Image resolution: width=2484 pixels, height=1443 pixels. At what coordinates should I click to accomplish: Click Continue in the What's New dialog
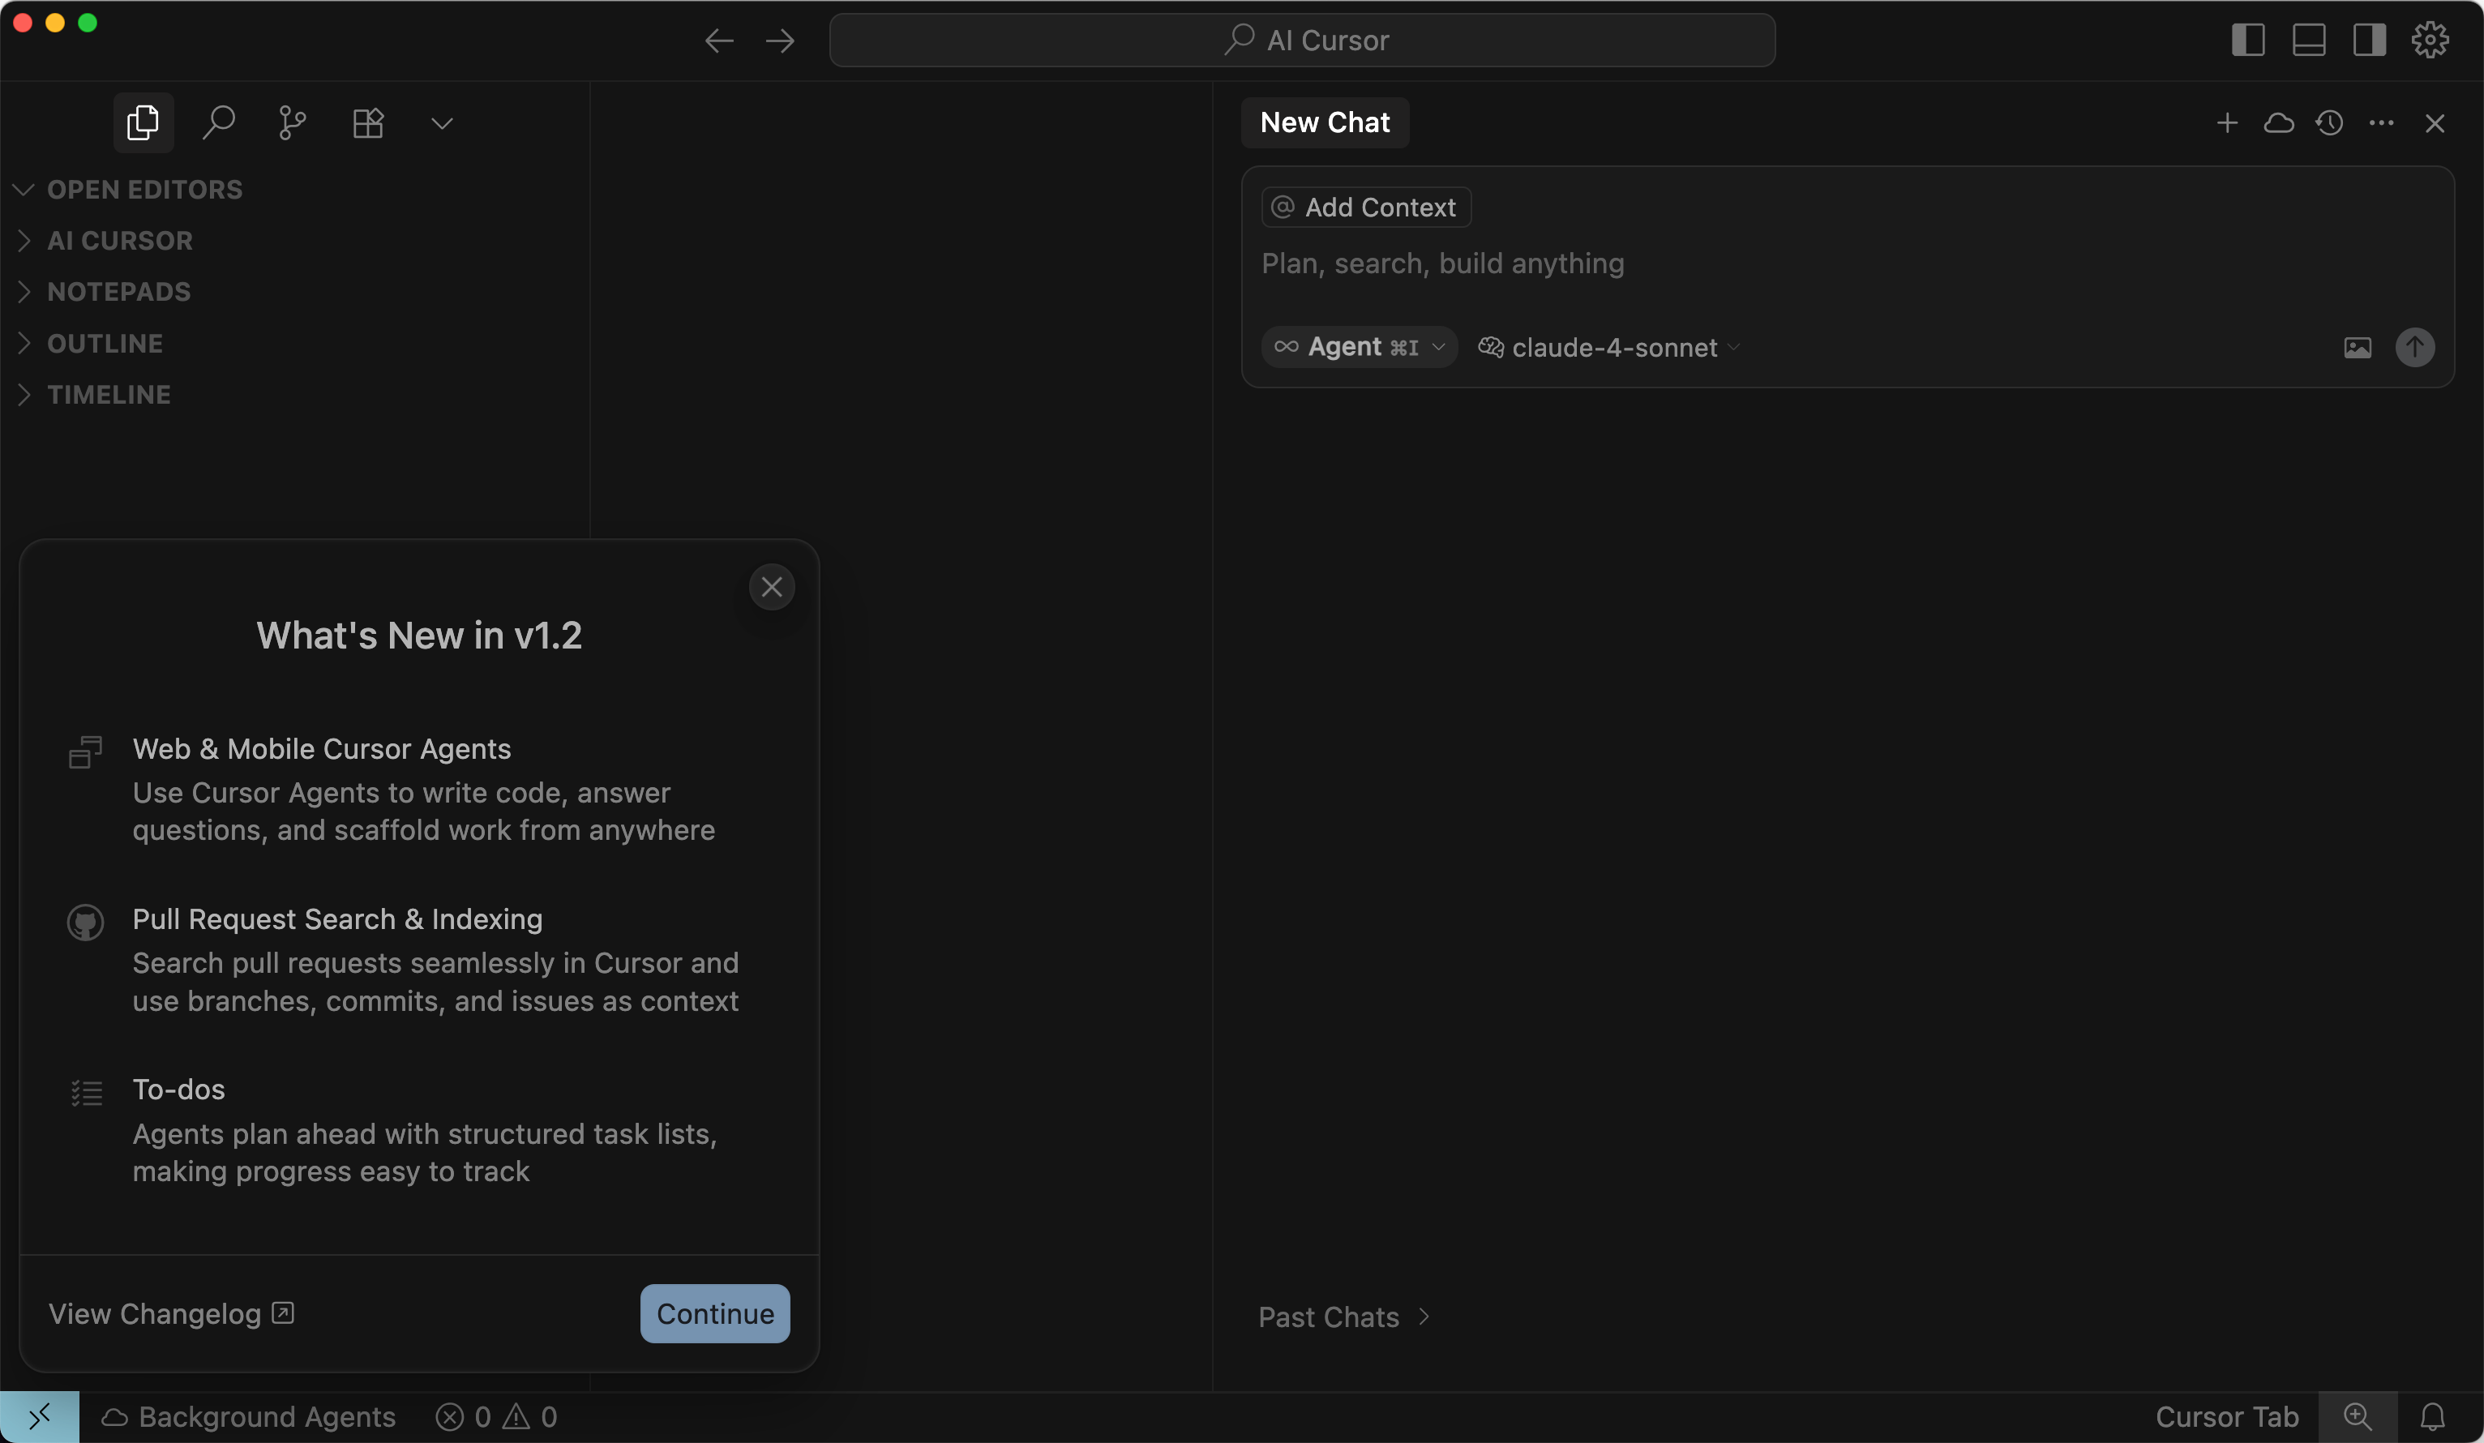(715, 1314)
